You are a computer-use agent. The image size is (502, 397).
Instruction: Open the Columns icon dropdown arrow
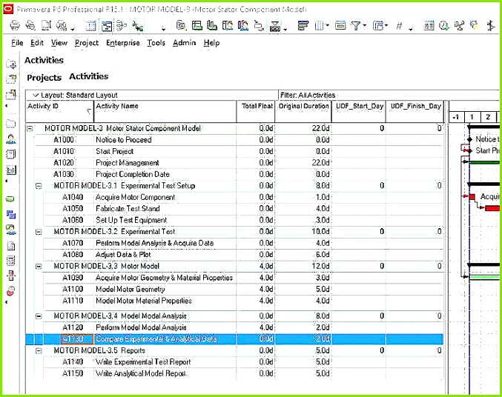tap(327, 26)
